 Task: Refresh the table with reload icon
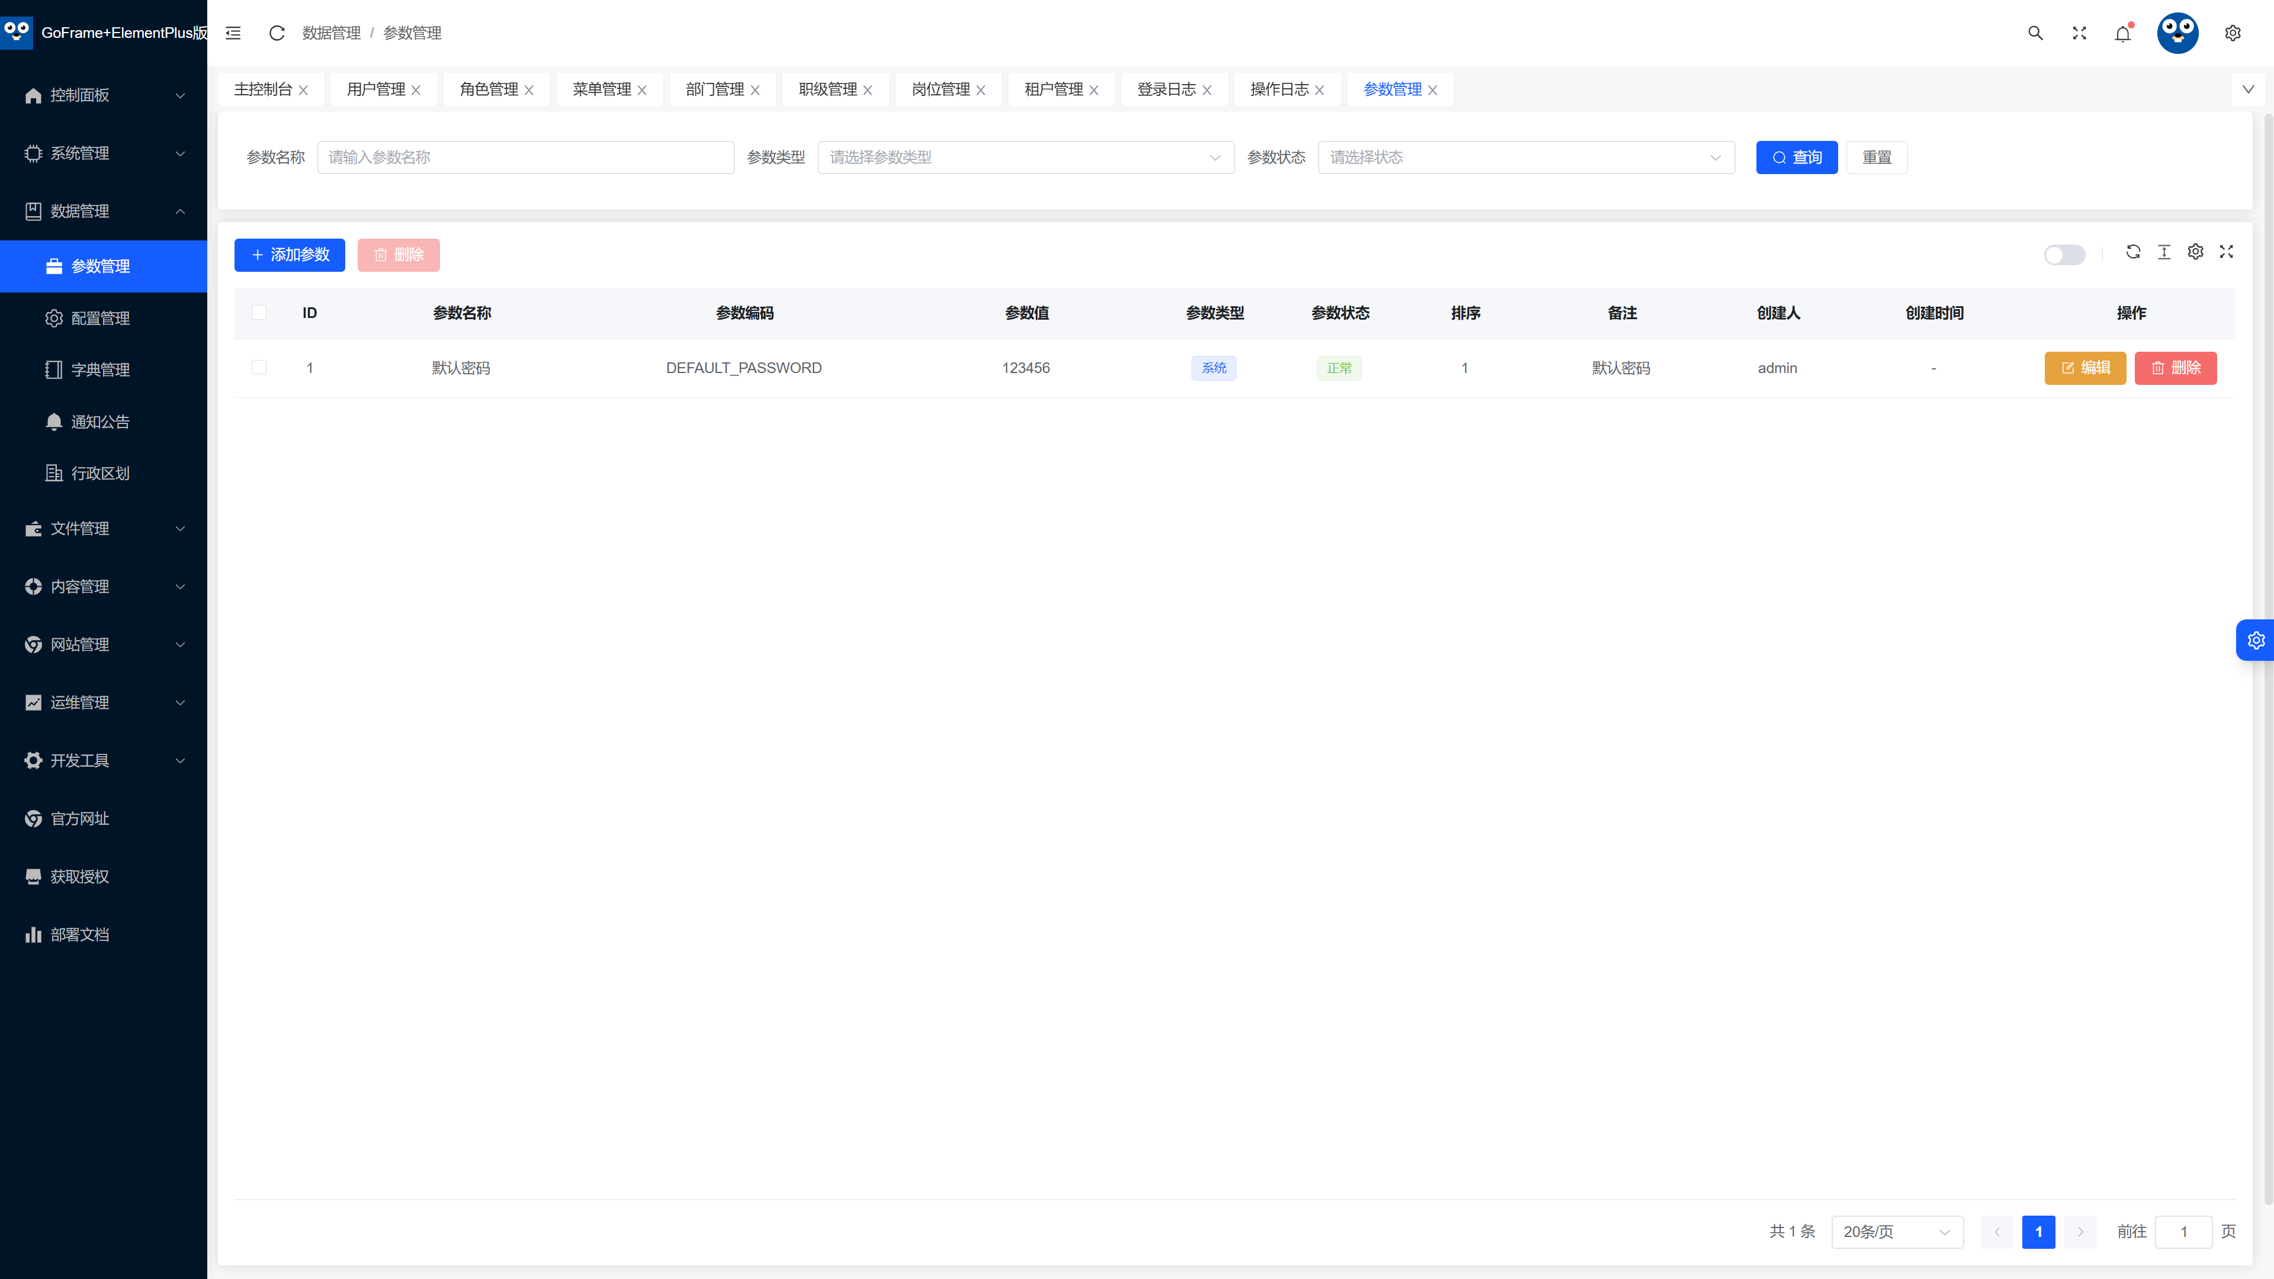[x=2132, y=252]
